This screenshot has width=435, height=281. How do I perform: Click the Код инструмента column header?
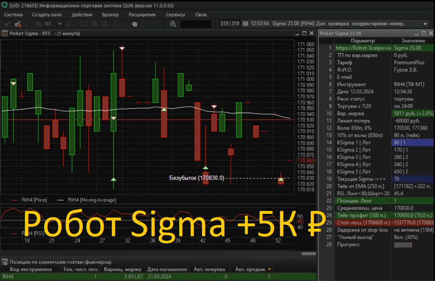click(x=31, y=269)
